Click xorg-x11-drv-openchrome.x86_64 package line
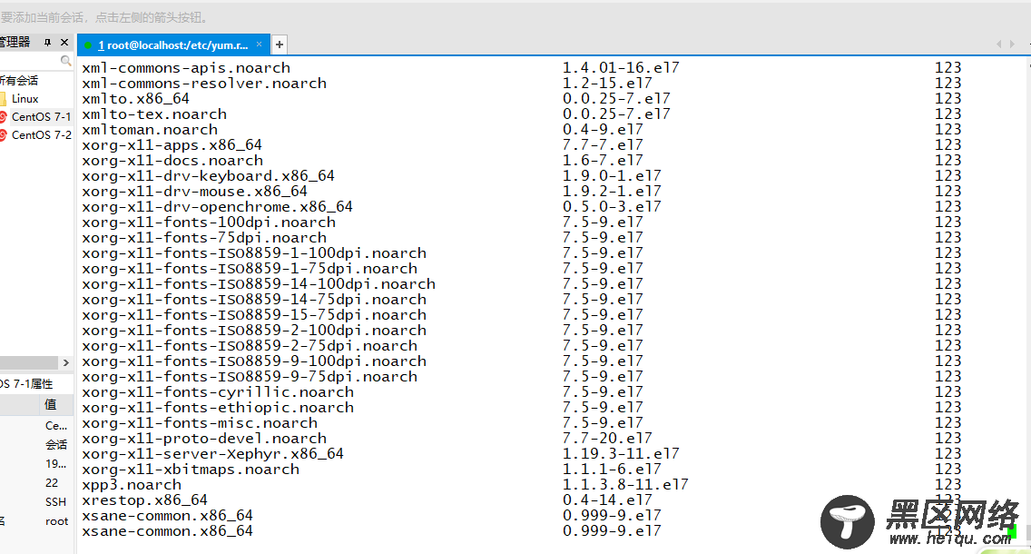This screenshot has height=554, width=1031. pos(218,206)
